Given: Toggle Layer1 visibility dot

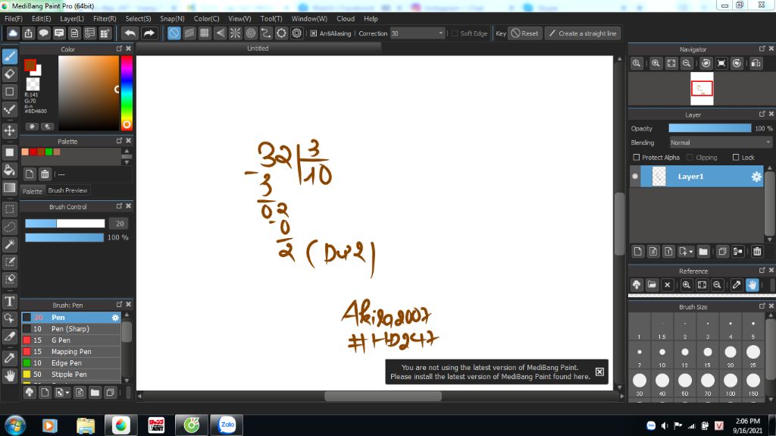Looking at the screenshot, I should pyautogui.click(x=635, y=177).
